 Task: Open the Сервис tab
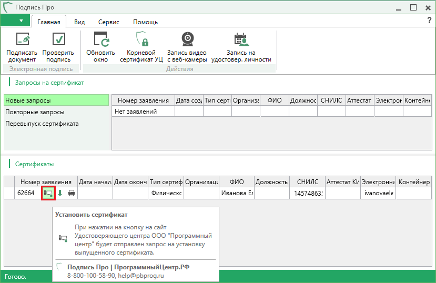point(108,22)
